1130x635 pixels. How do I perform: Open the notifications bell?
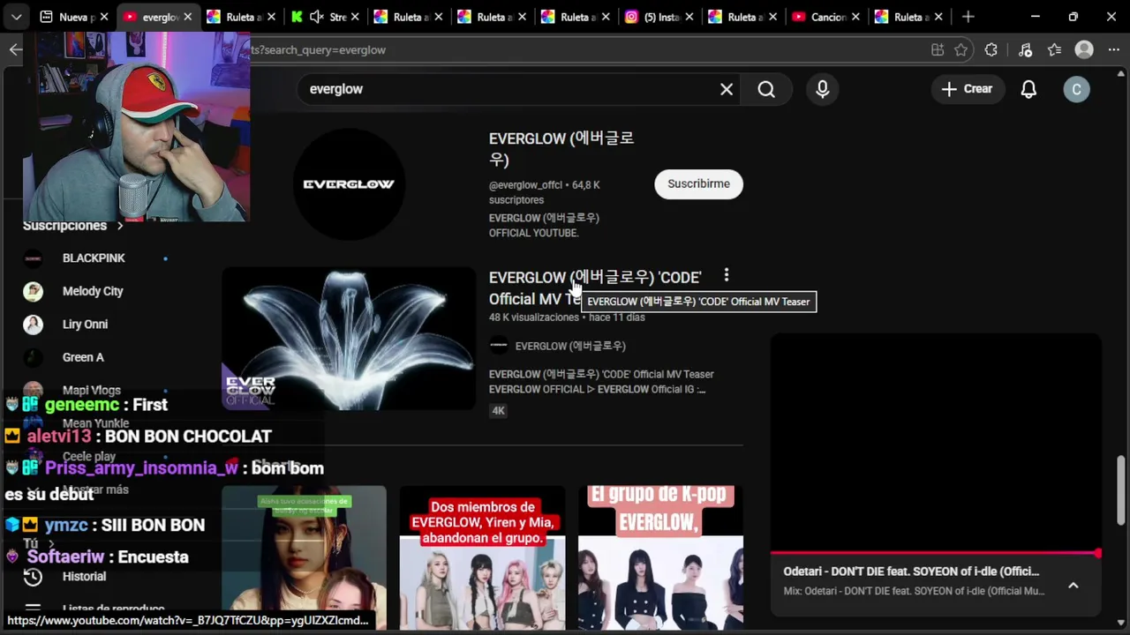1028,89
